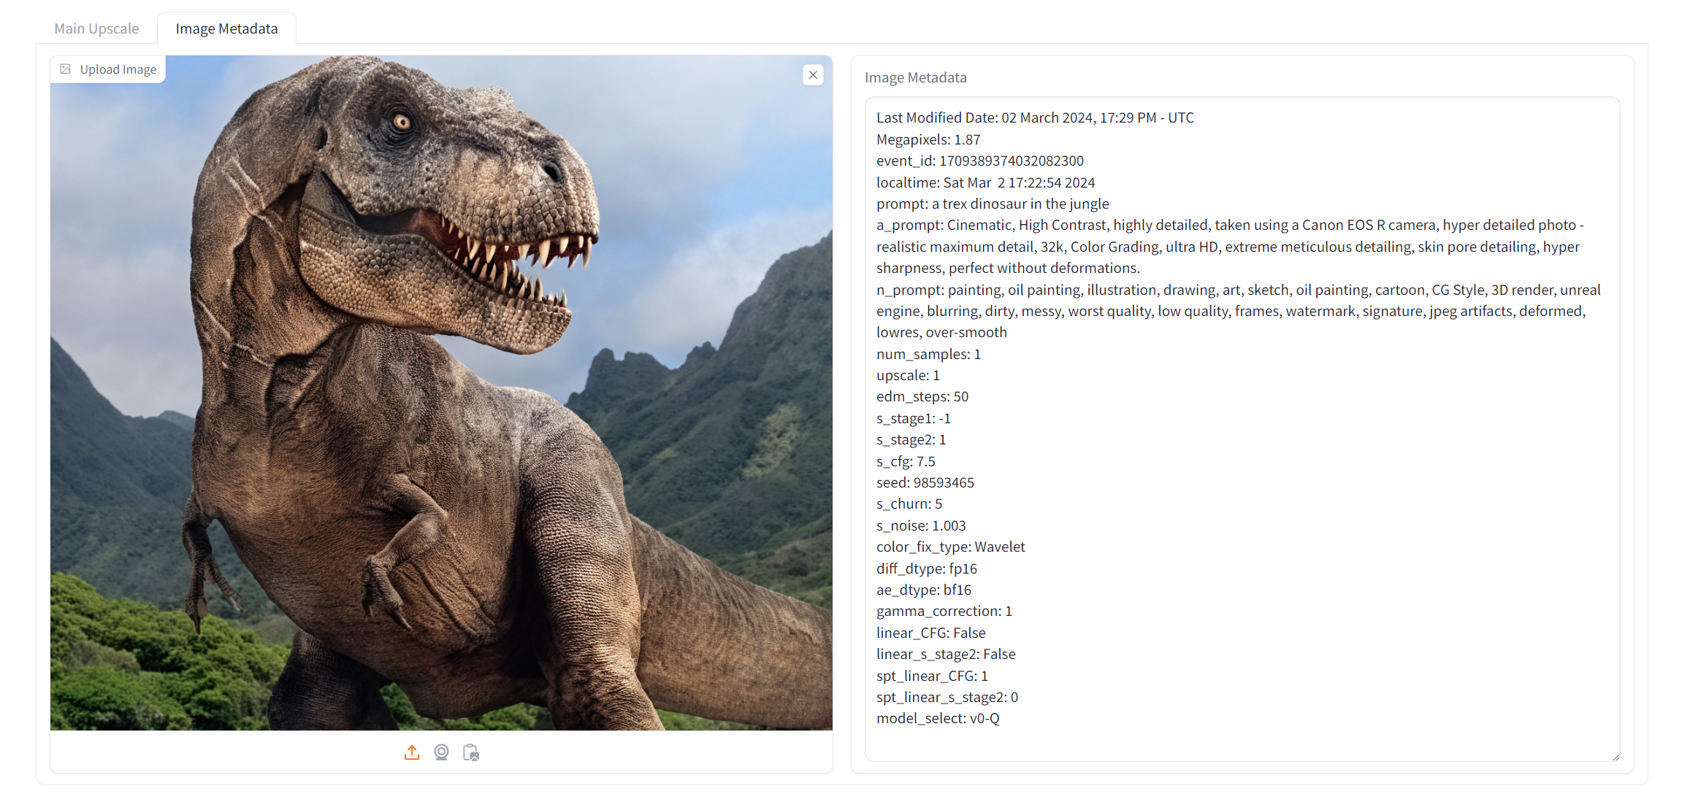Click the color_fix_type: Wavelet line
This screenshot has height=794, width=1690.
coord(950,547)
